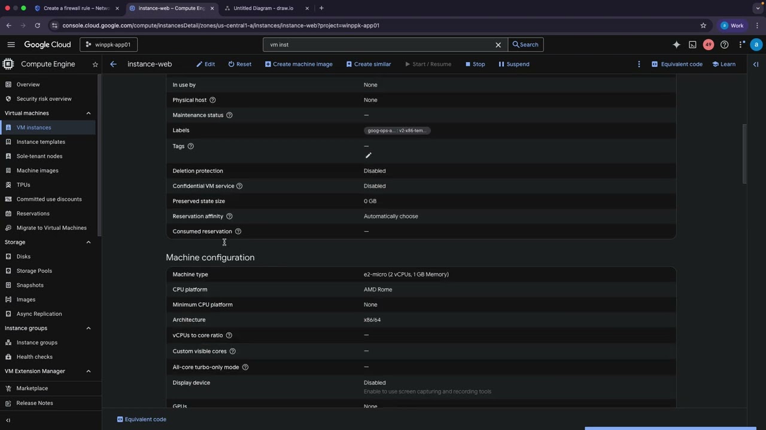Viewport: 766px width, 430px height.
Task: Open Equivalent code in top toolbar
Action: coord(677,64)
